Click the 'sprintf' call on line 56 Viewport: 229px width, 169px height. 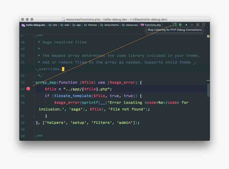point(90,103)
